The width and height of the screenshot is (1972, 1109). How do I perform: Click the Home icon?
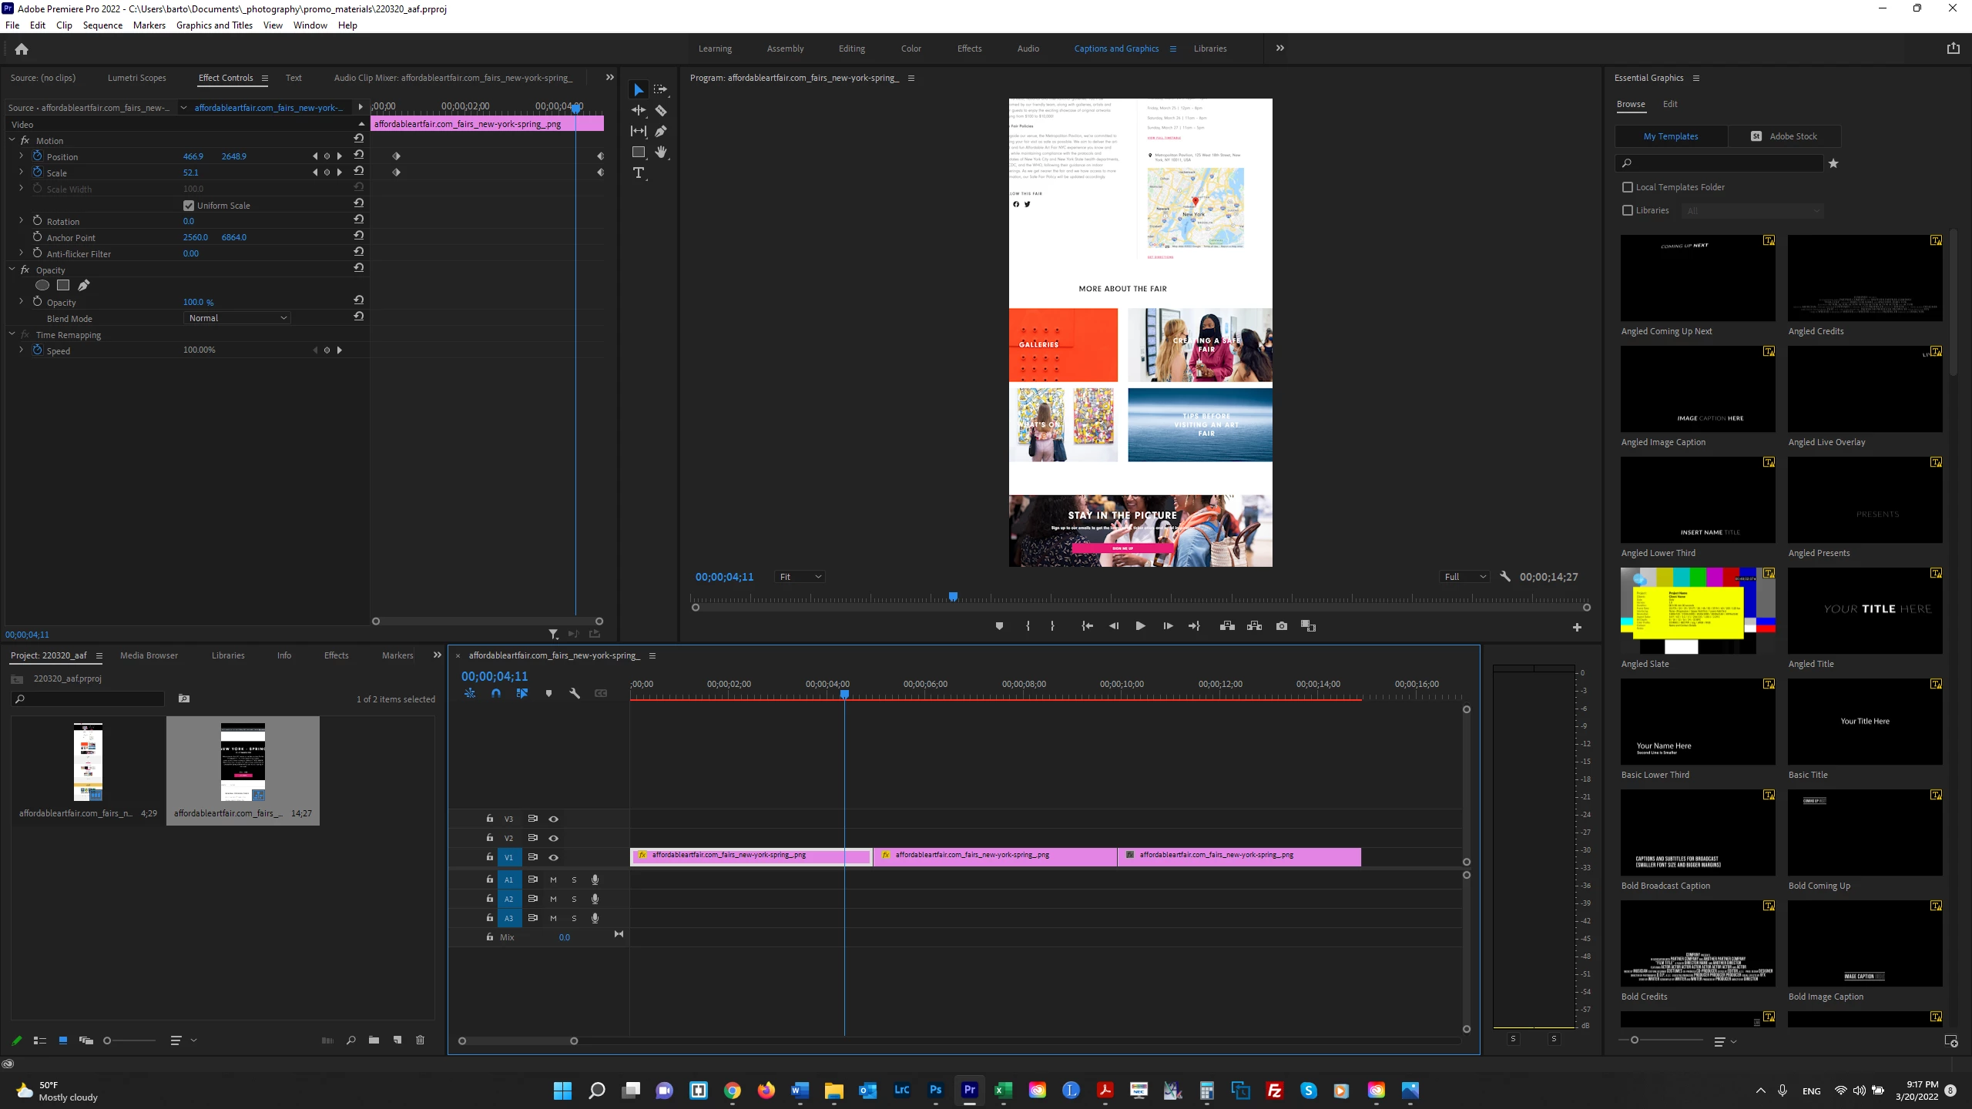(22, 49)
